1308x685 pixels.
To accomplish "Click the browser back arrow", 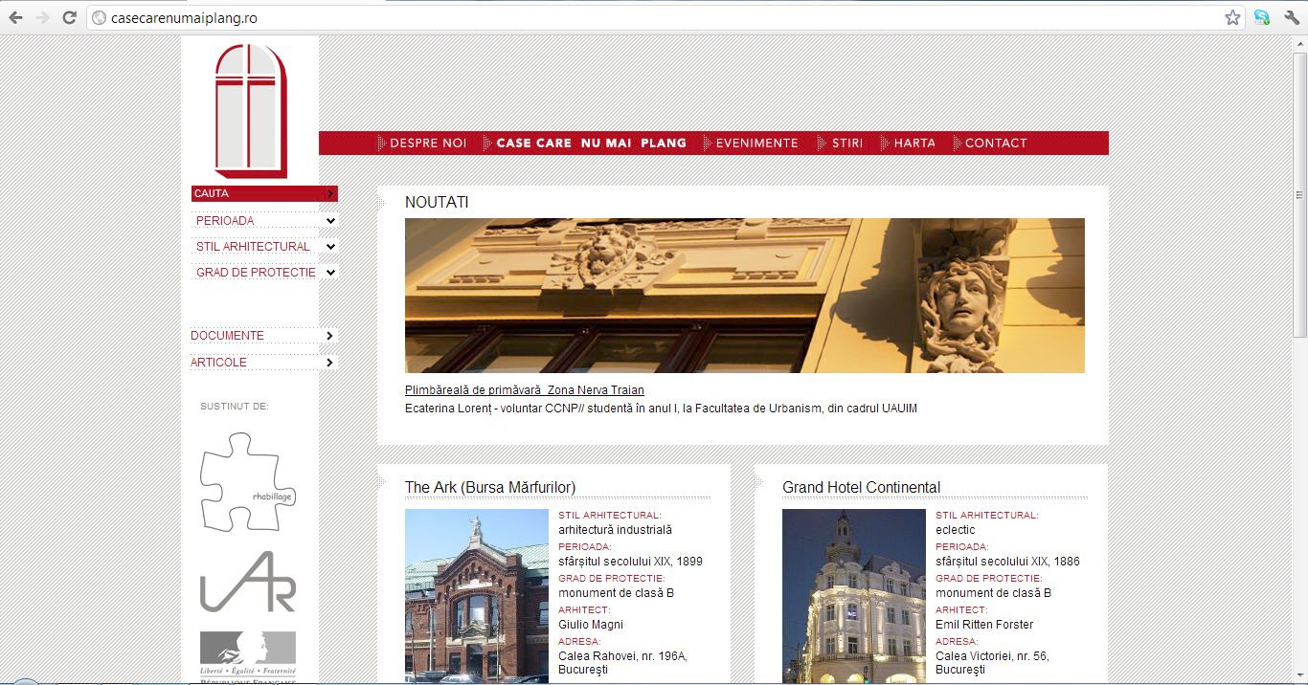I will tap(15, 17).
